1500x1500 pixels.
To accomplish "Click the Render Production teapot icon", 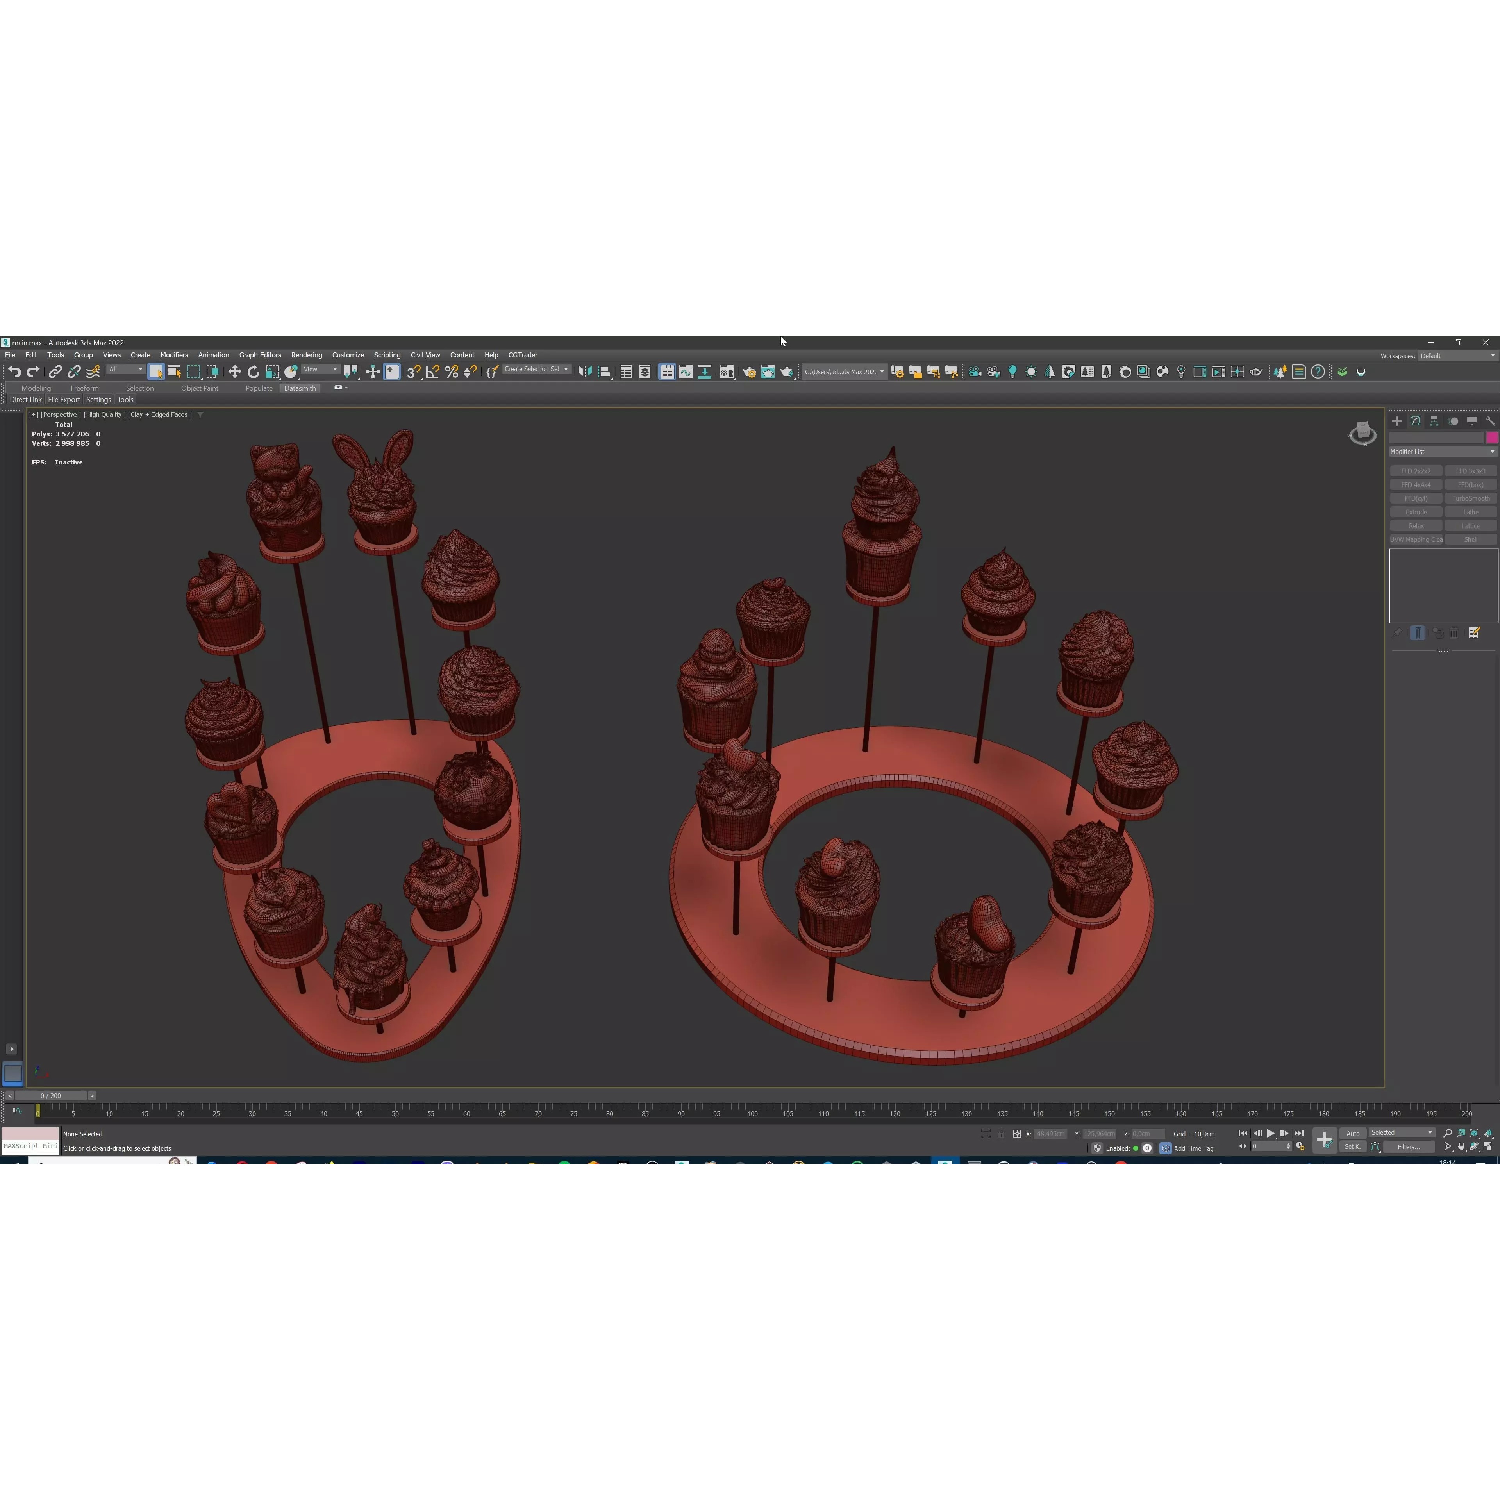I will click(x=786, y=372).
